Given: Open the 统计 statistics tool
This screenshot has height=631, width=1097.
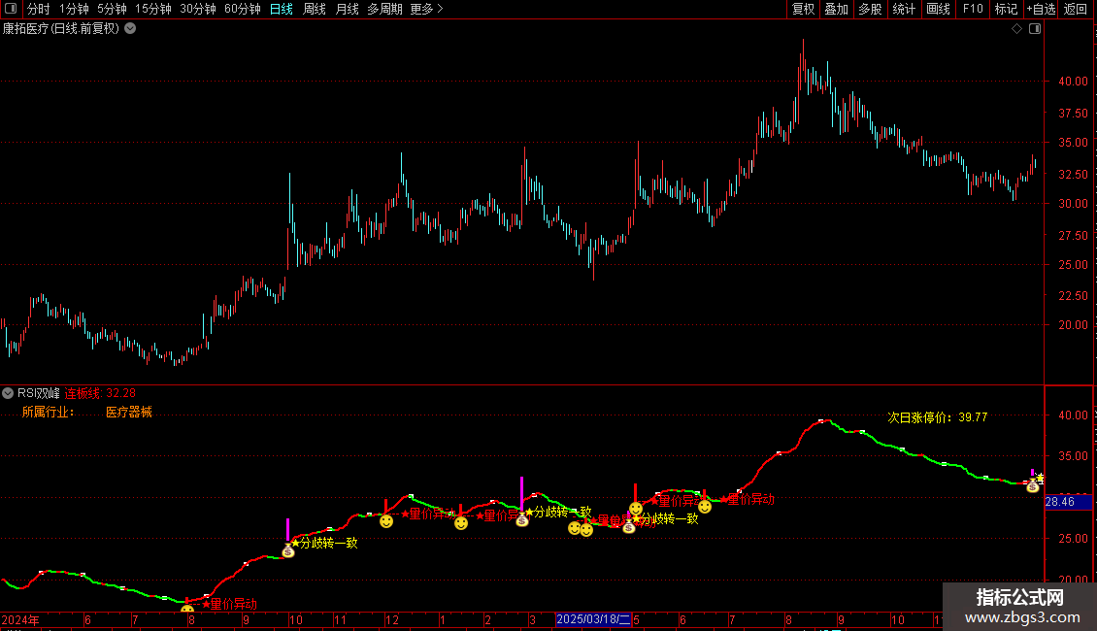Looking at the screenshot, I should tap(903, 9).
